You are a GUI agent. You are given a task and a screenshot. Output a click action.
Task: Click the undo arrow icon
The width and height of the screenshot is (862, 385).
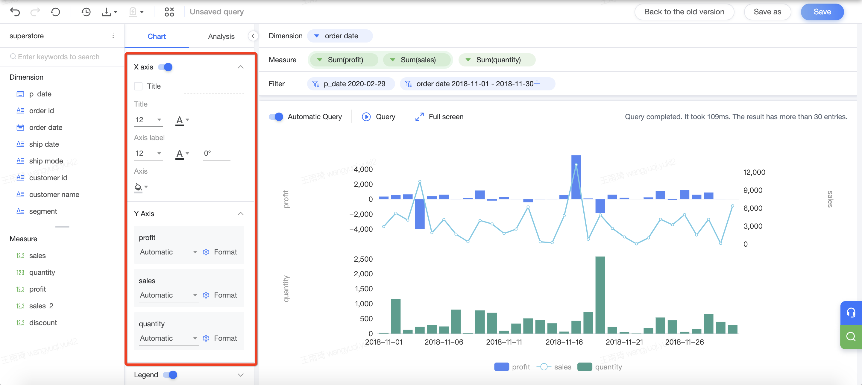[x=15, y=12]
